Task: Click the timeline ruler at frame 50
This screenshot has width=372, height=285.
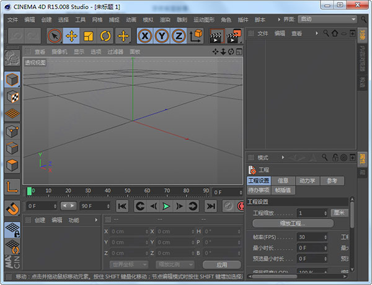Action: click(x=126, y=191)
